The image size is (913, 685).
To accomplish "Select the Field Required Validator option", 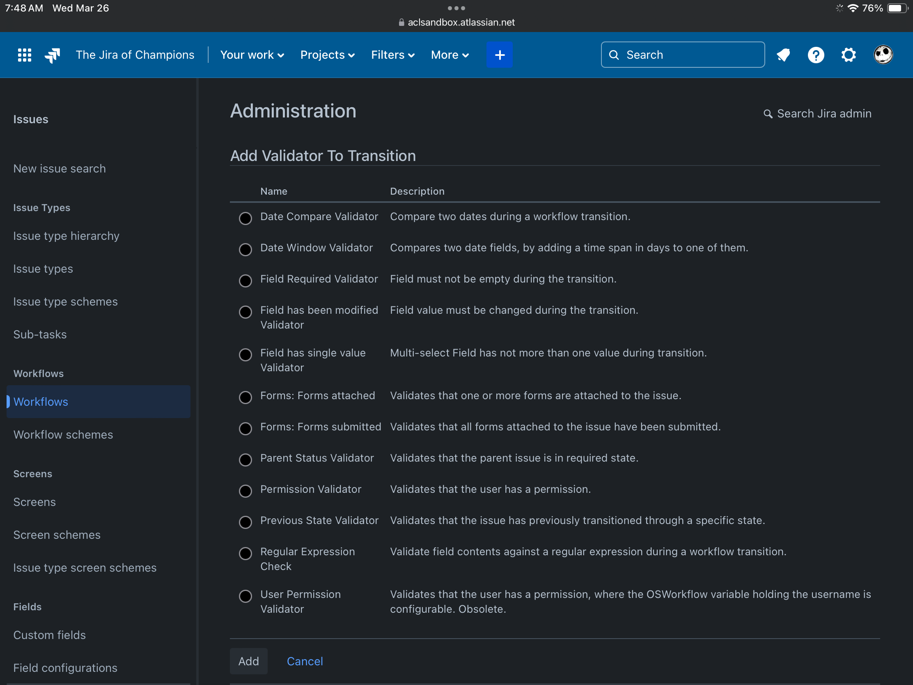I will [245, 280].
